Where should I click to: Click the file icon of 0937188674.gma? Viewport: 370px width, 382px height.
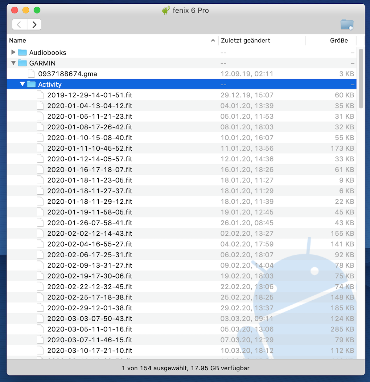point(31,74)
